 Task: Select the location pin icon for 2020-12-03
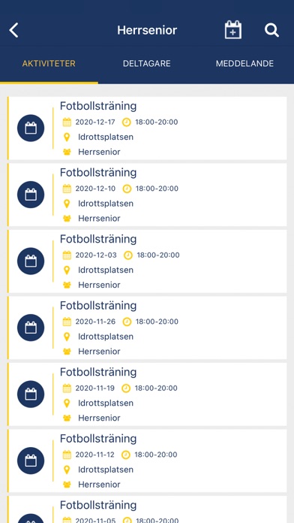pyautogui.click(x=67, y=271)
